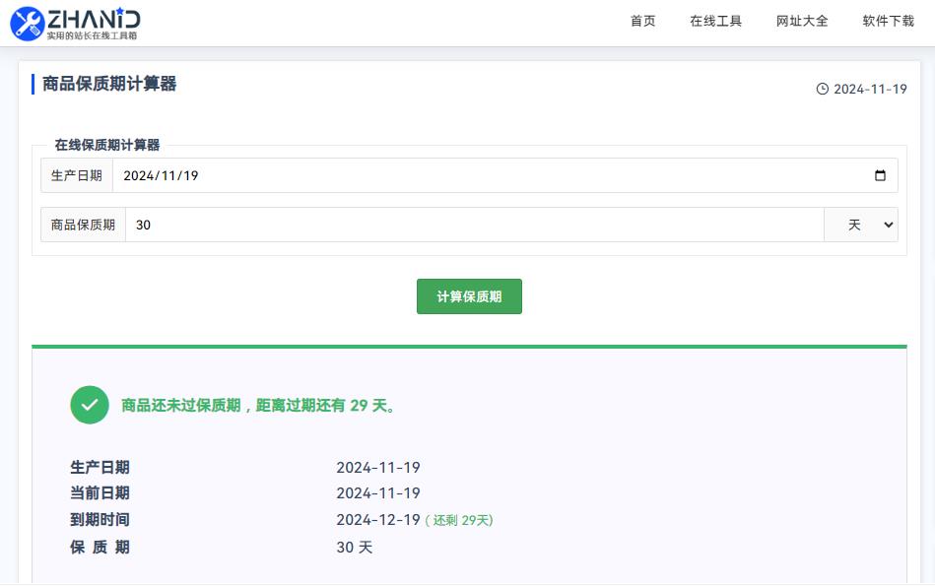Click the ZHANID site name text logo

click(94, 19)
